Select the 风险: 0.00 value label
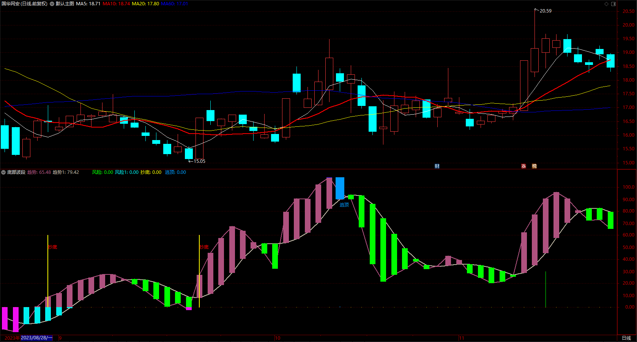 [102, 172]
